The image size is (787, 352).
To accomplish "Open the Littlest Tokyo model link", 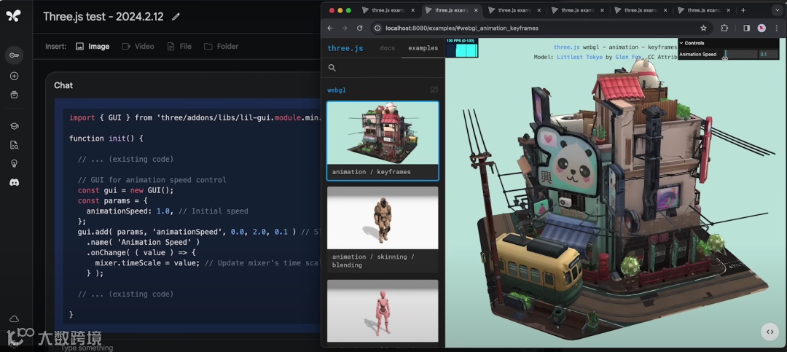I will click(580, 58).
